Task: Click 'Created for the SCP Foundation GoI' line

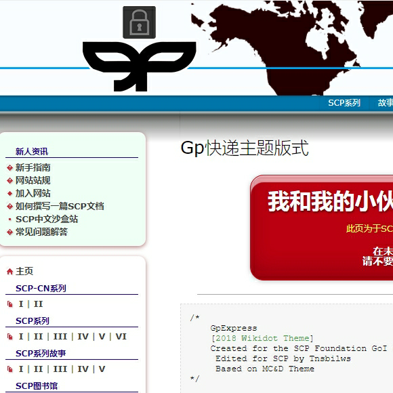Action: 299,348
